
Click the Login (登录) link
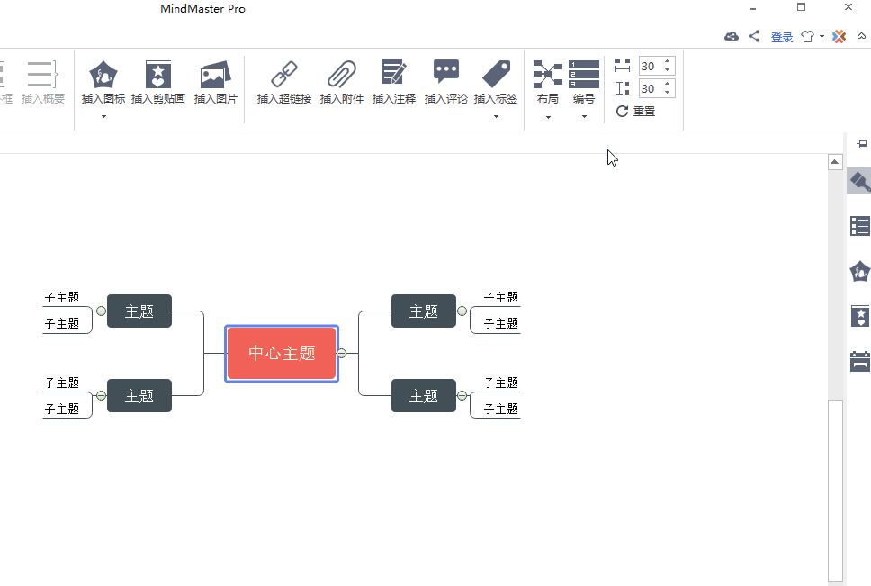782,37
